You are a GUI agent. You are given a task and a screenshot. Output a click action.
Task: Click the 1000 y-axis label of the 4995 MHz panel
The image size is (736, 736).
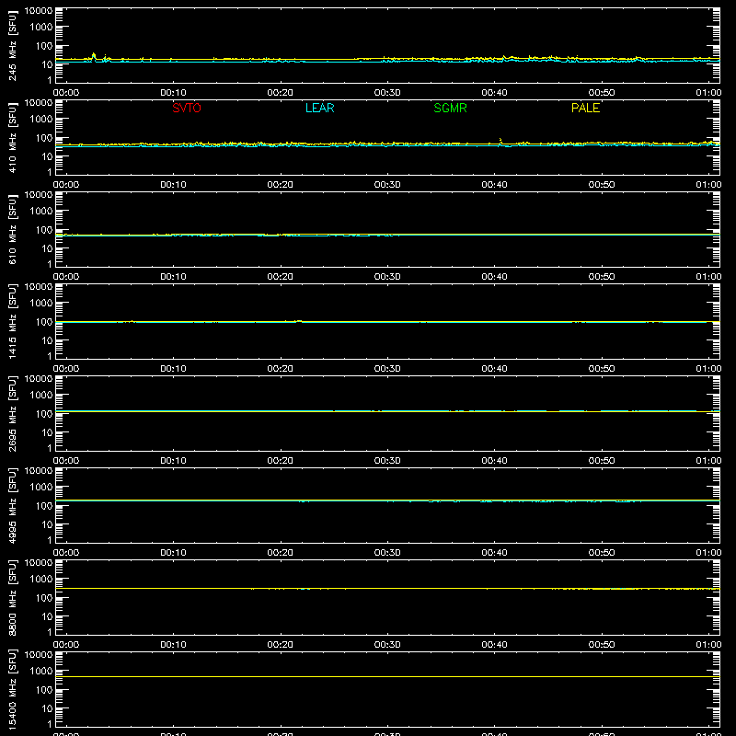coord(41,488)
